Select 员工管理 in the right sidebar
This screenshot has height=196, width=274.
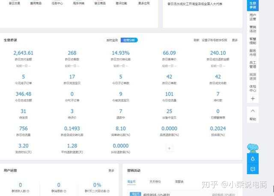tap(253, 64)
